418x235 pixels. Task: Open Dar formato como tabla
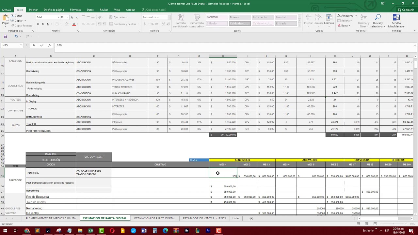[197, 21]
